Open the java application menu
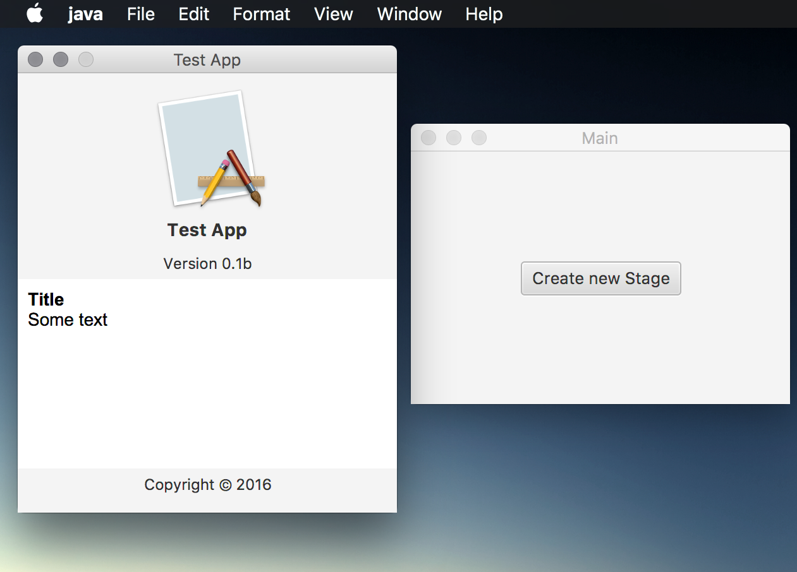 tap(85, 14)
